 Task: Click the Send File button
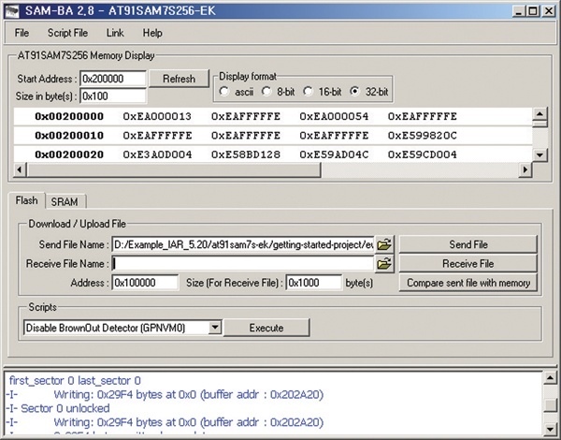coord(467,244)
